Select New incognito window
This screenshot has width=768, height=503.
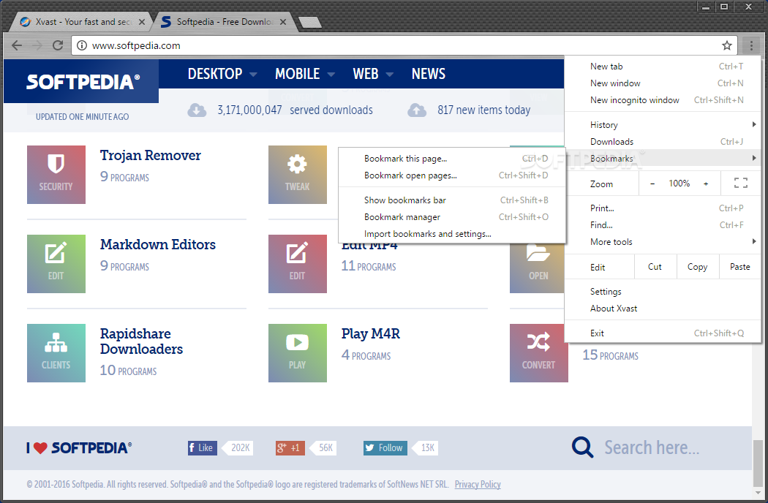click(x=663, y=100)
